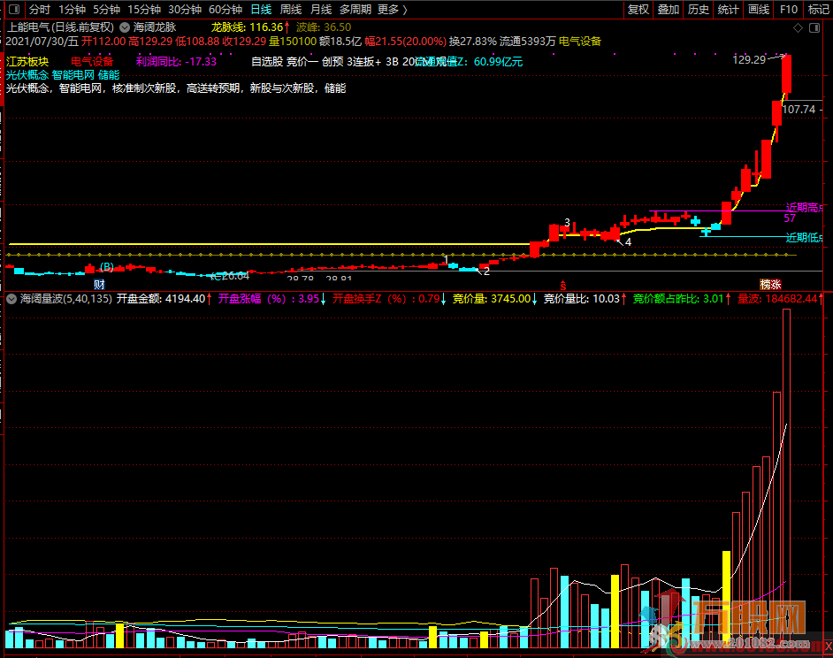Open F10 company info
The height and width of the screenshot is (658, 833).
click(789, 10)
